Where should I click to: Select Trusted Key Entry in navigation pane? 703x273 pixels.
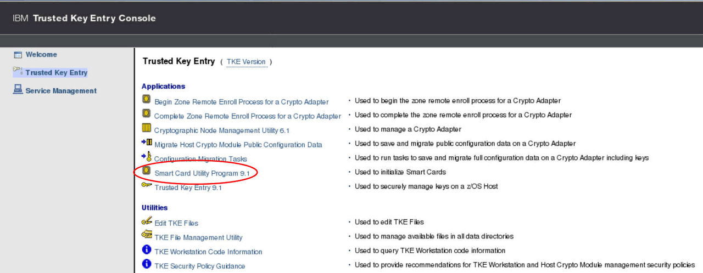pyautogui.click(x=56, y=72)
